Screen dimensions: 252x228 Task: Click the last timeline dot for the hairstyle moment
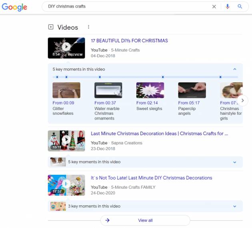click(220, 77)
